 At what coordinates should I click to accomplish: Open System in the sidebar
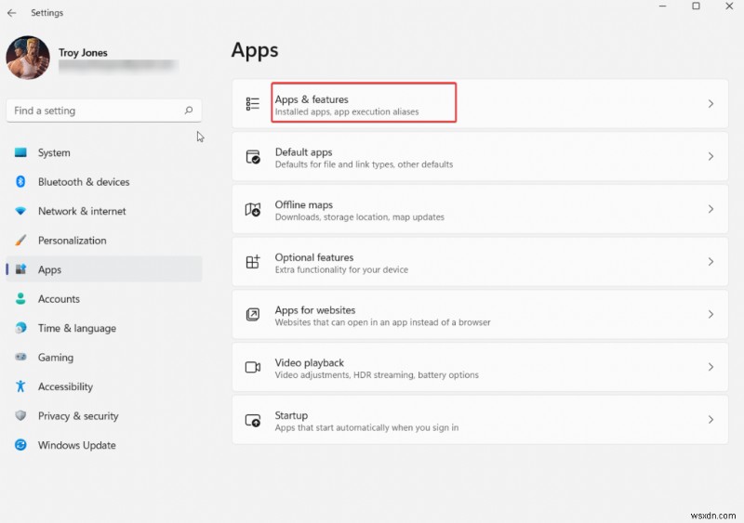[x=104, y=152]
